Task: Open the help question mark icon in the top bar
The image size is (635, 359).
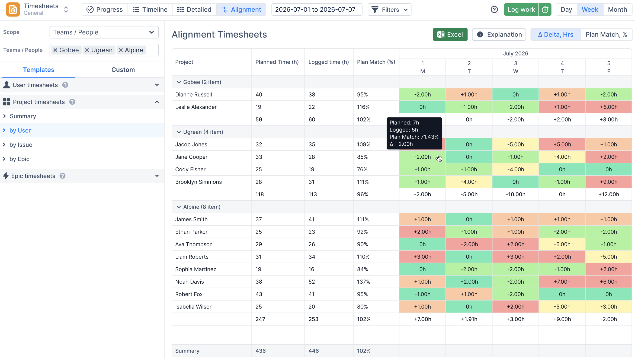Action: 494,9
